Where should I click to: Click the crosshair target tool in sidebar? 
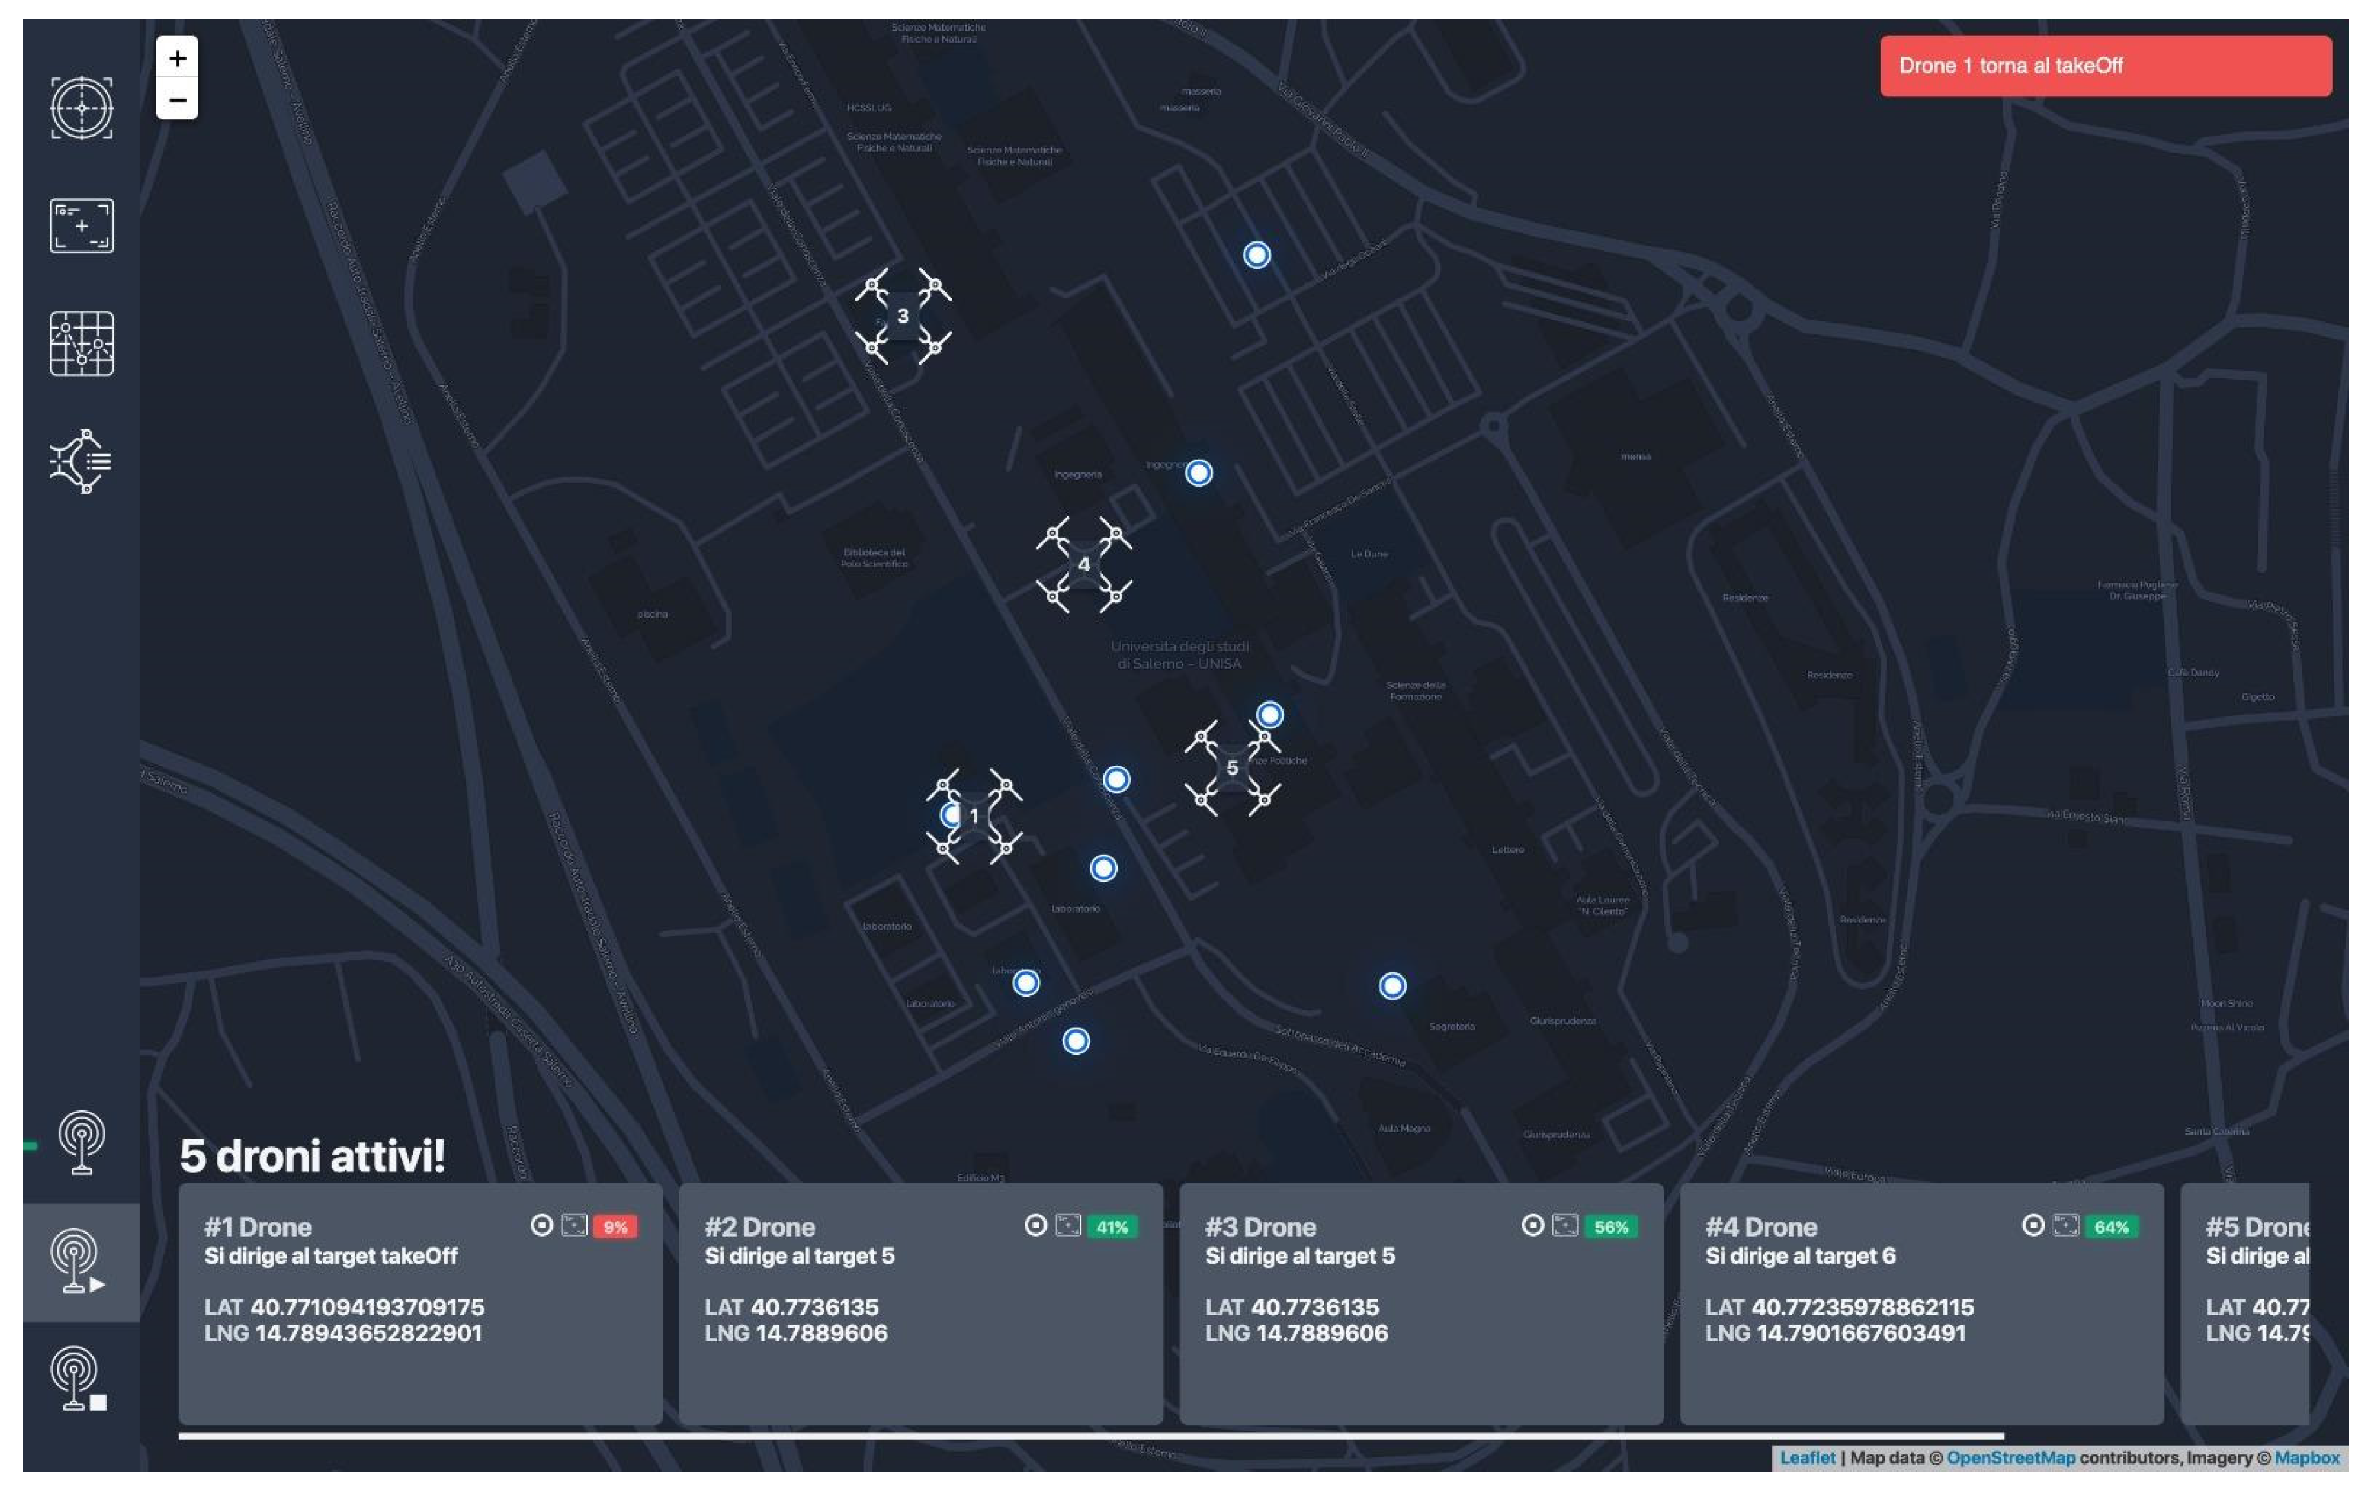coord(81,108)
